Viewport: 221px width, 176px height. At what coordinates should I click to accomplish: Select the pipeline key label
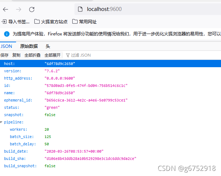(14, 122)
